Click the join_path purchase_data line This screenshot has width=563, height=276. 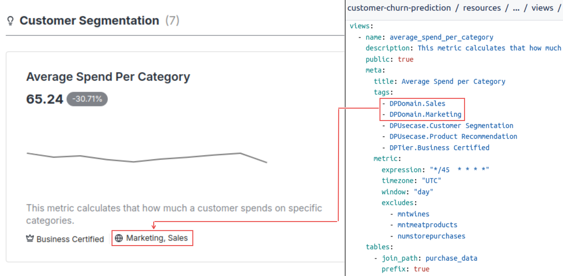point(426,258)
